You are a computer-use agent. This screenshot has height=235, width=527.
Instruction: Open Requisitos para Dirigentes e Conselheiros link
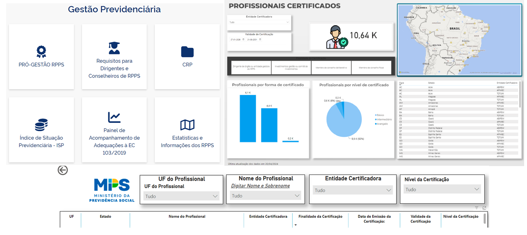coord(114,68)
